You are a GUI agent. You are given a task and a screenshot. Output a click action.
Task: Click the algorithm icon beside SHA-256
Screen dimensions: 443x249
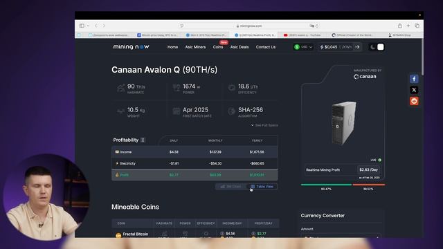coord(232,111)
